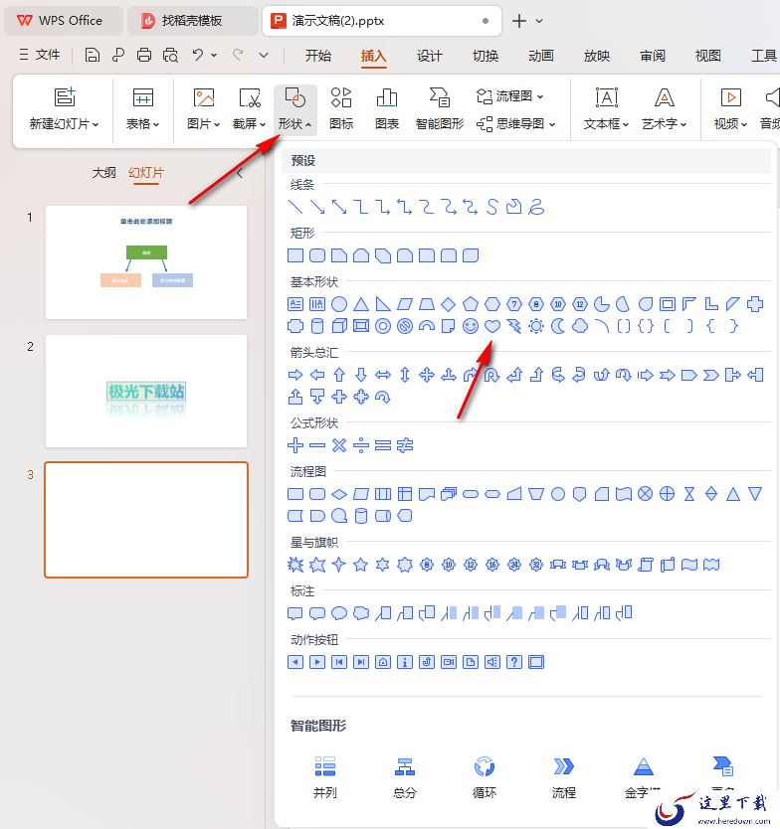Insert the home action button

(383, 662)
